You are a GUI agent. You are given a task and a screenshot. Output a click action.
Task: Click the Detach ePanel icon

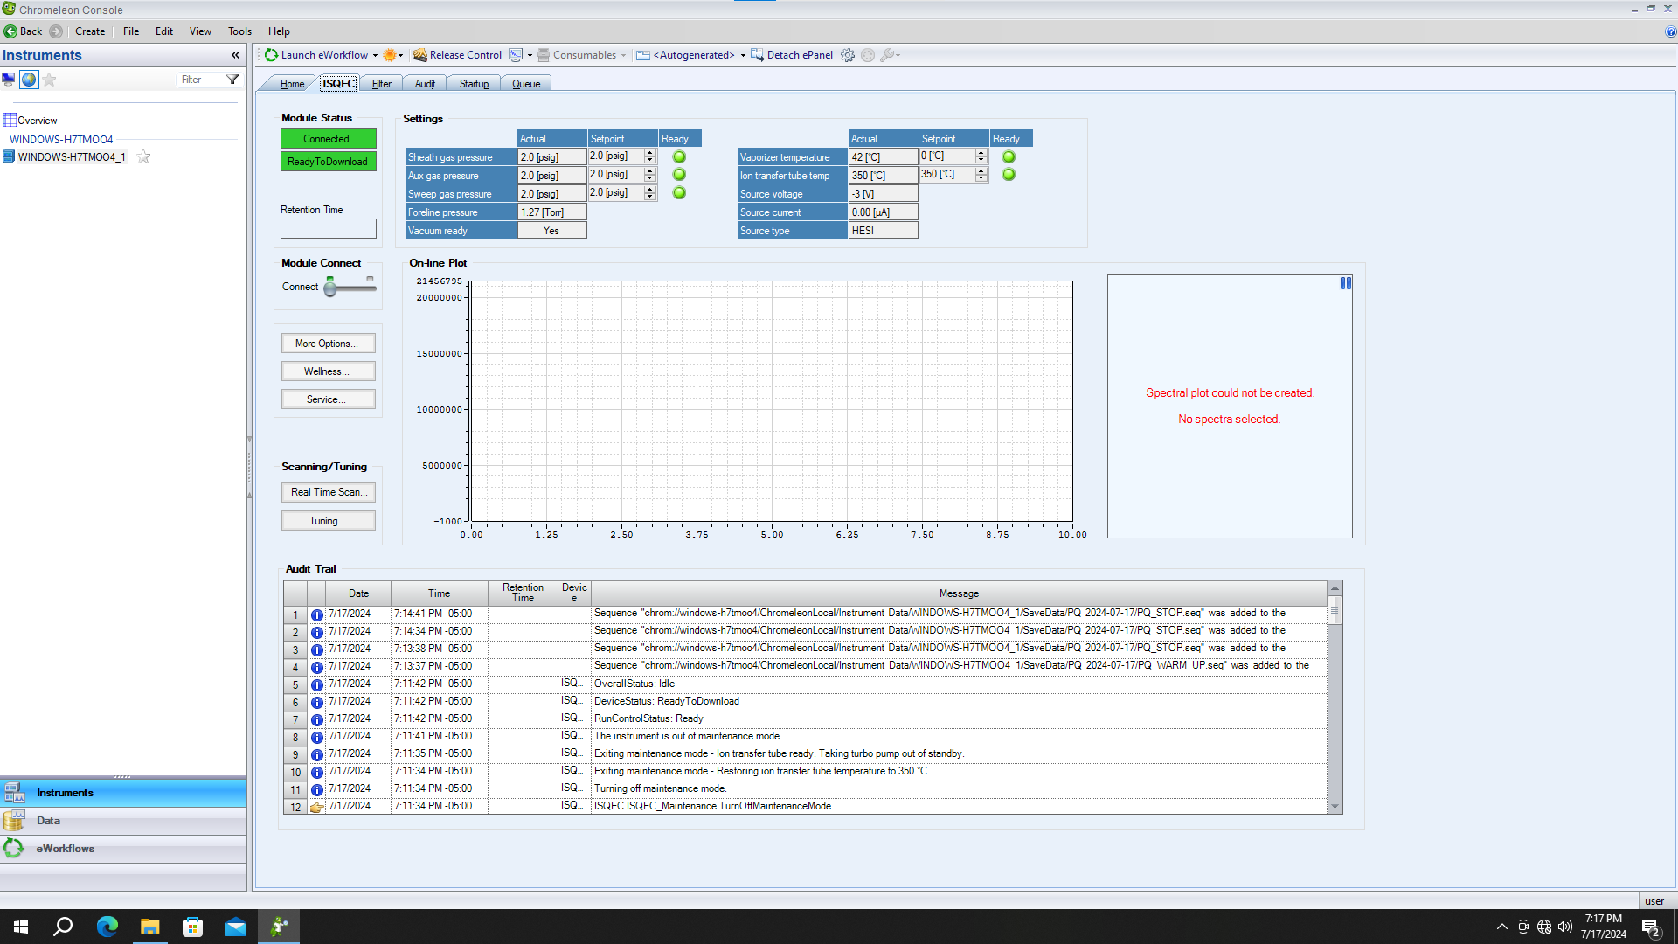point(757,55)
